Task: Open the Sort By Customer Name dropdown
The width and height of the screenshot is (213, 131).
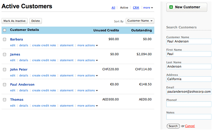Action: 140,21
